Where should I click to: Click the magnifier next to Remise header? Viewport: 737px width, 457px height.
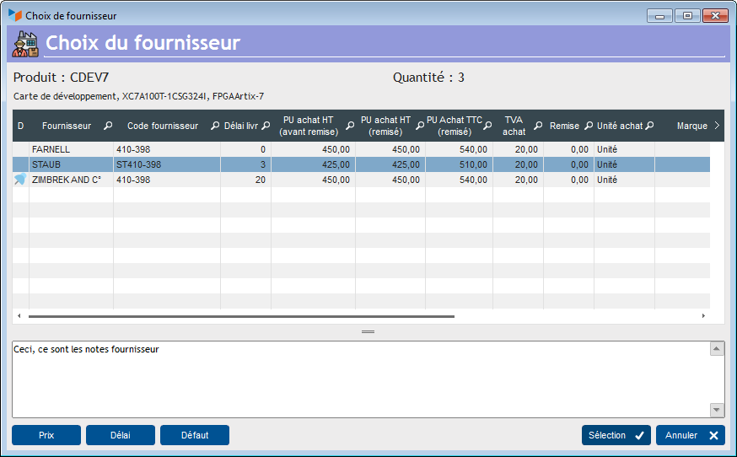(x=589, y=126)
